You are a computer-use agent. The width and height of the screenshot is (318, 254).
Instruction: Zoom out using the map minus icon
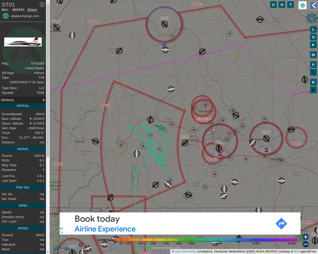coord(305,244)
